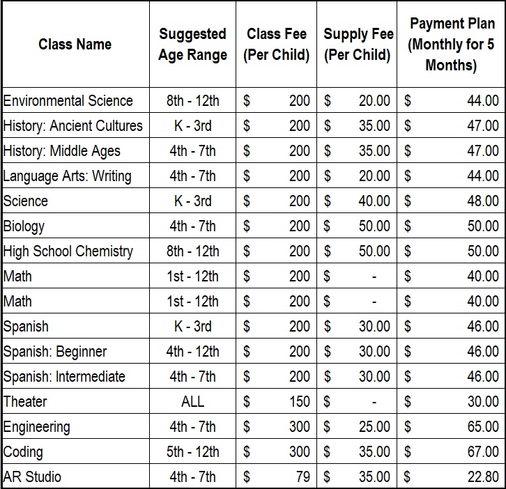Click the Payment Plan header cell

[452, 45]
